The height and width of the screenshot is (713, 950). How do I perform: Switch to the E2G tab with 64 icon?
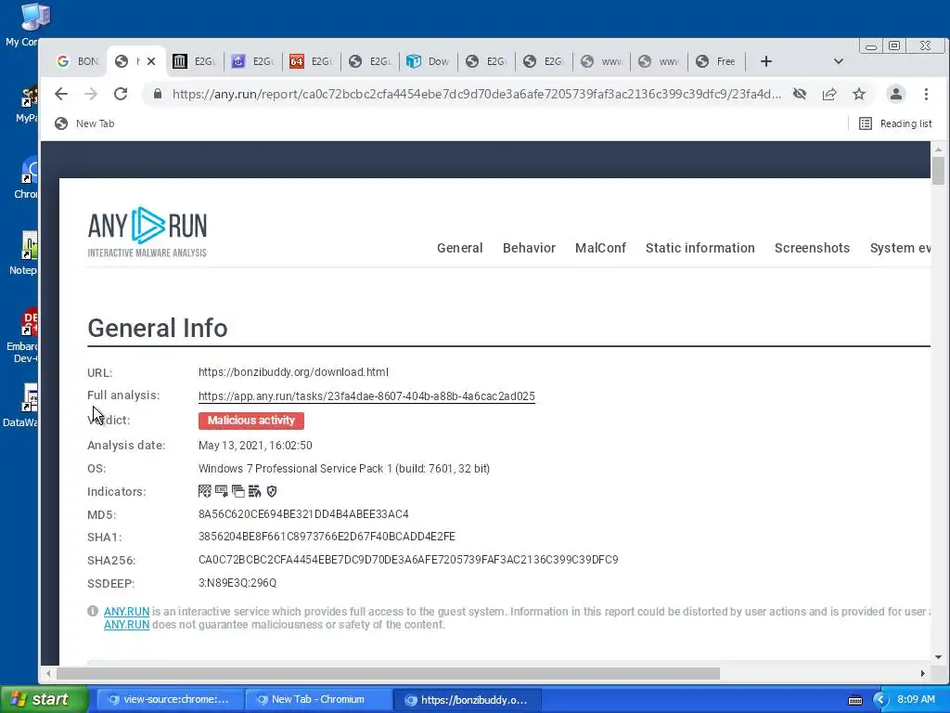click(311, 61)
